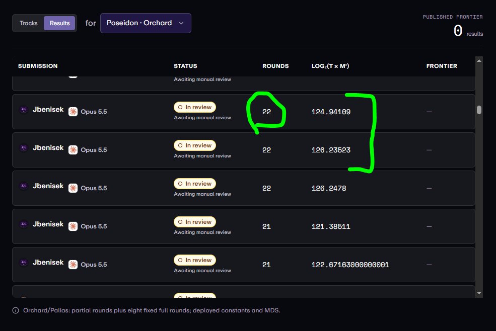The image size is (496, 331).
Task: Click the user avatar in the 122.67163000000001 row
Action: click(24, 263)
